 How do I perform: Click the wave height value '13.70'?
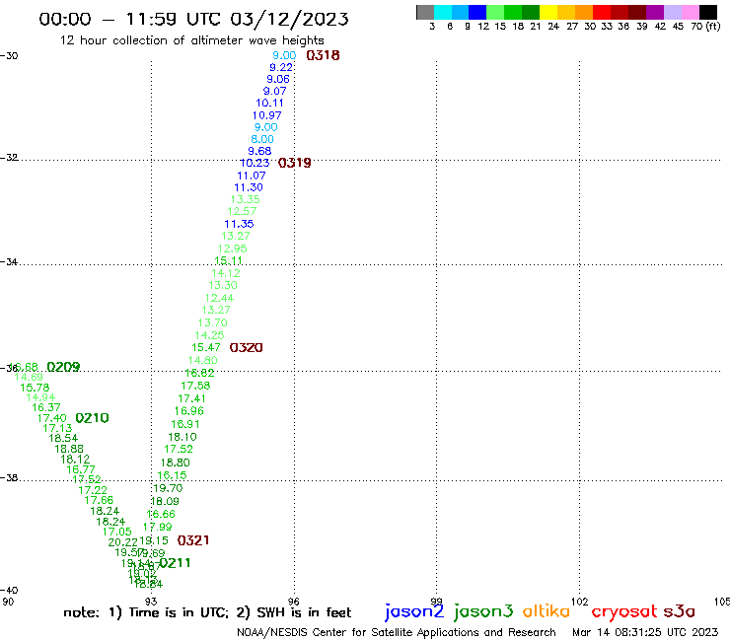(213, 322)
